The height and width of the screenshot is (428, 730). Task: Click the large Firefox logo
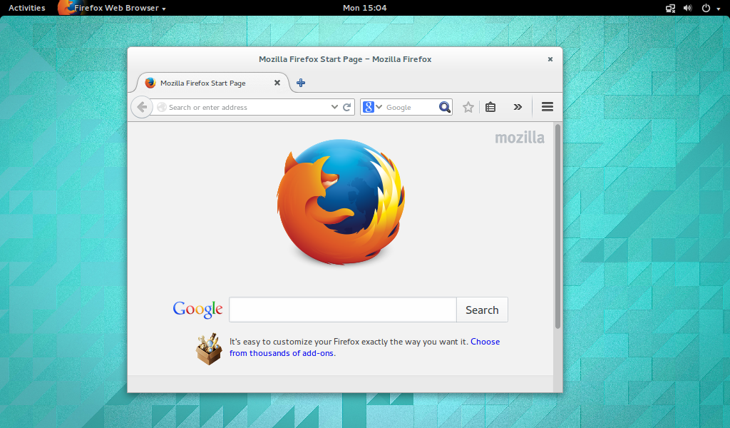(x=341, y=202)
